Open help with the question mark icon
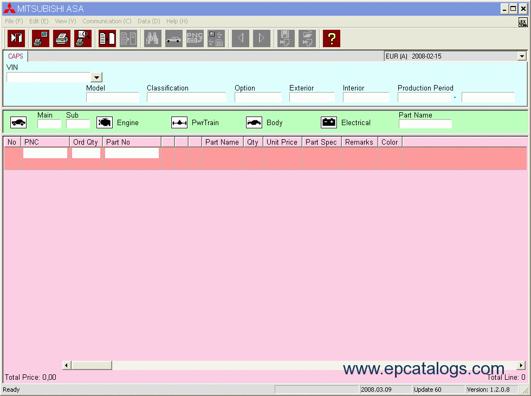Image resolution: width=531 pixels, height=396 pixels. click(332, 38)
